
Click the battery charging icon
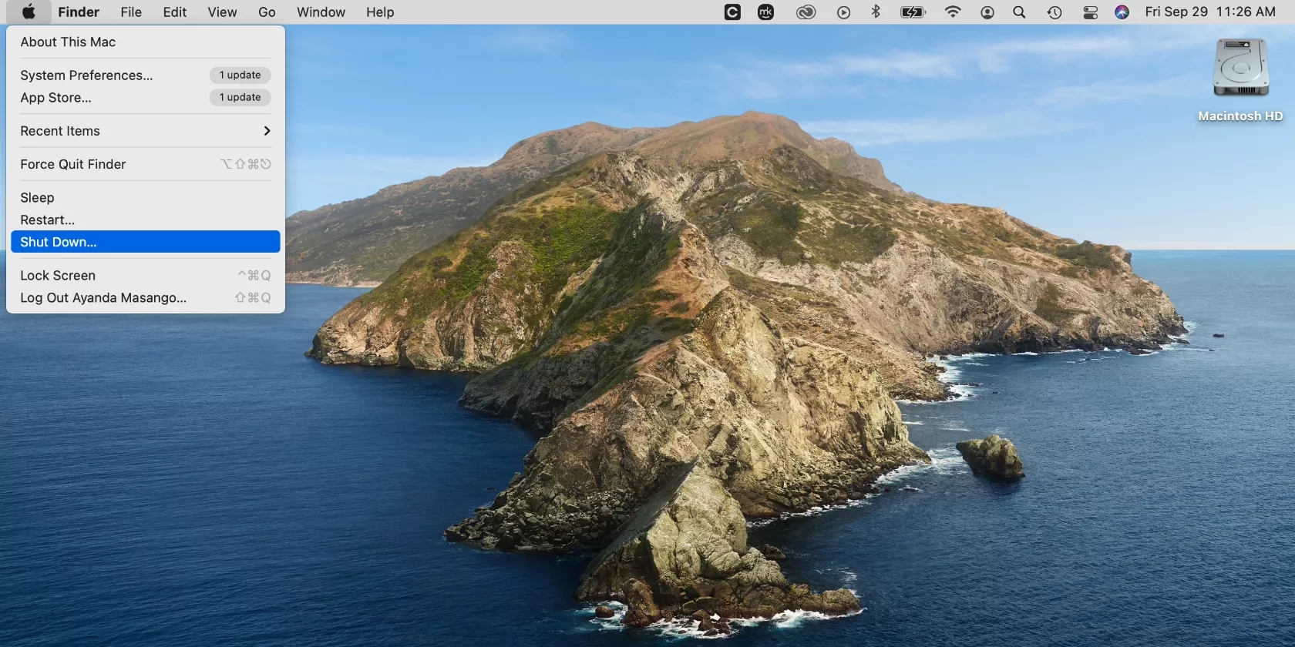[913, 12]
